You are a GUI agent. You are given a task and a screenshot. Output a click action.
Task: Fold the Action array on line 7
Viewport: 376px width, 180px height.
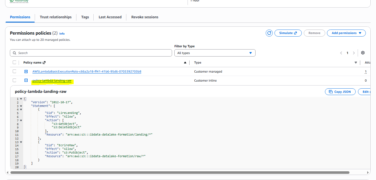pyautogui.click(x=21, y=120)
